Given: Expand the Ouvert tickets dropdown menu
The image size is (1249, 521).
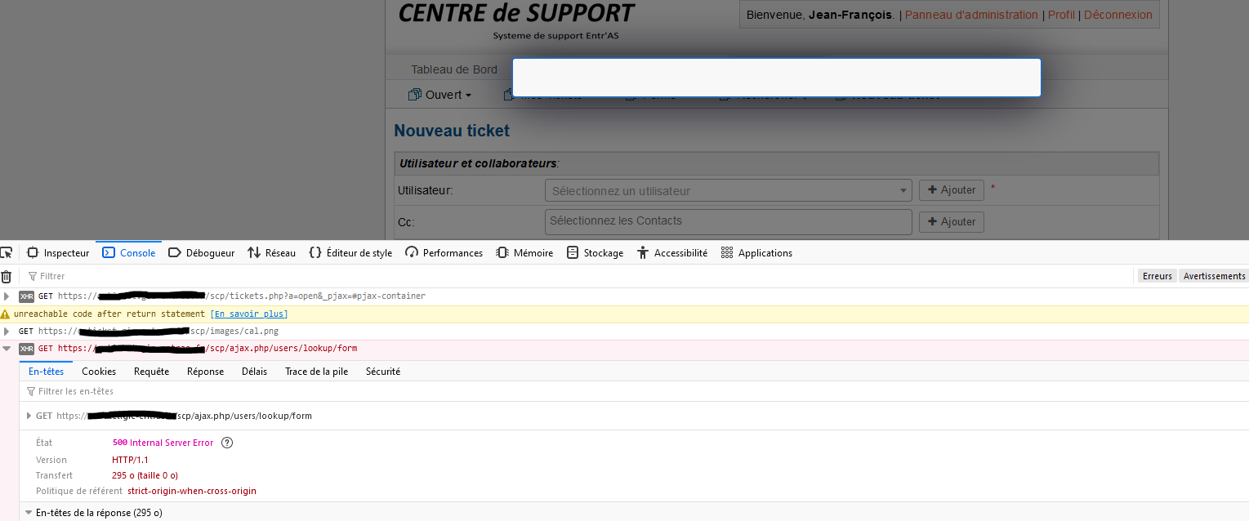Looking at the screenshot, I should point(440,95).
